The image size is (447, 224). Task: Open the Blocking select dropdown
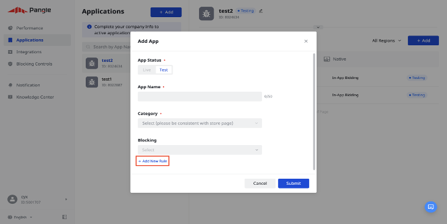click(x=200, y=150)
